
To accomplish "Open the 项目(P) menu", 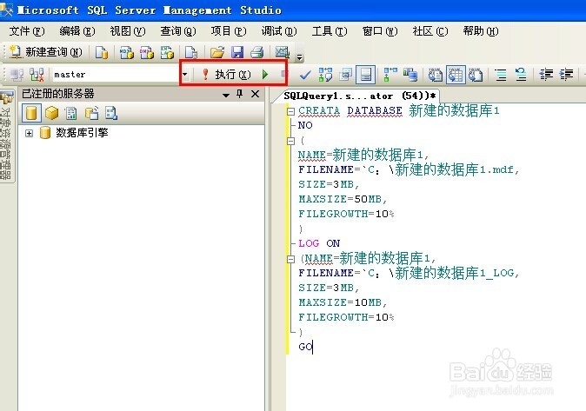I will pos(229,31).
